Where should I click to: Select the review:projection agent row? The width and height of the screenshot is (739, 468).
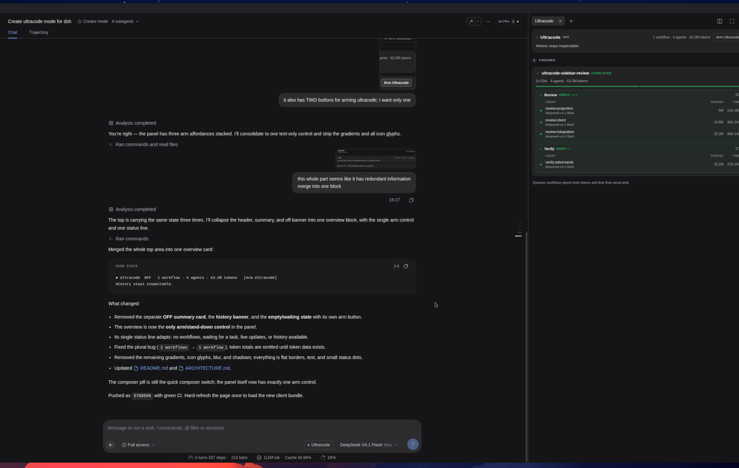[x=638, y=111]
